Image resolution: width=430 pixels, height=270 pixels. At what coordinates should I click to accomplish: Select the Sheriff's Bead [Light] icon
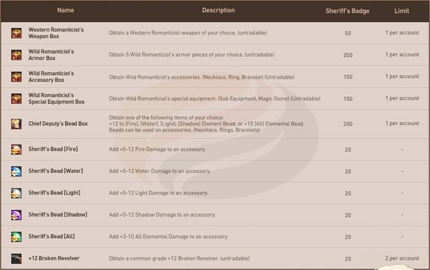coord(16,193)
